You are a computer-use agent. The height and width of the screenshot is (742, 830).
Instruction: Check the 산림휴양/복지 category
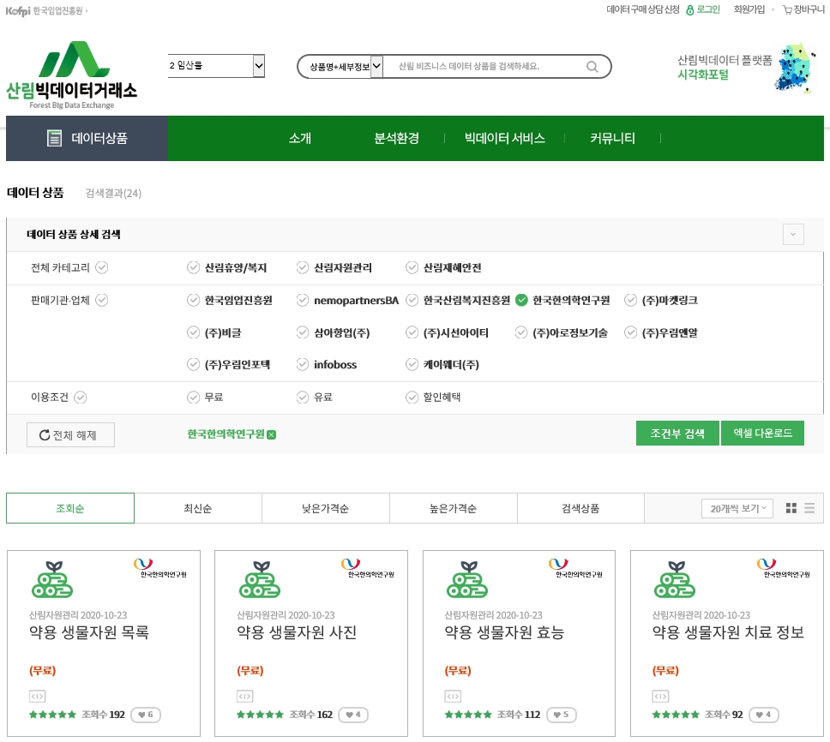(x=193, y=267)
